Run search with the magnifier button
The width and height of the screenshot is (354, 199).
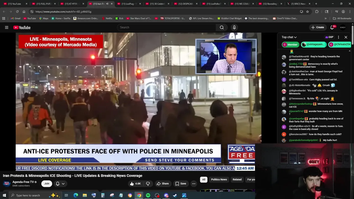[222, 27]
